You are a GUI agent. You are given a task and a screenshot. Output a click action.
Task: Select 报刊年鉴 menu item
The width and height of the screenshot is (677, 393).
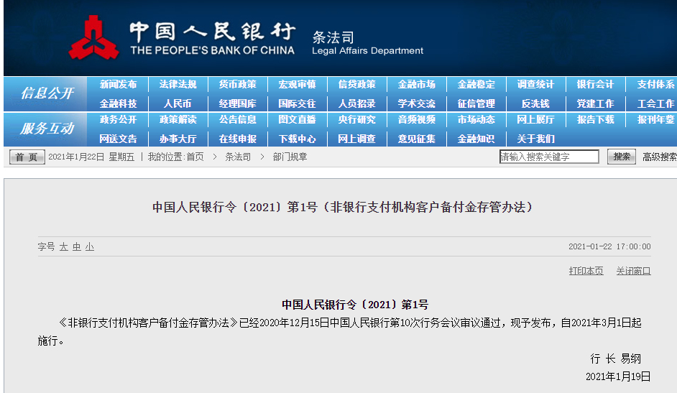click(x=655, y=119)
